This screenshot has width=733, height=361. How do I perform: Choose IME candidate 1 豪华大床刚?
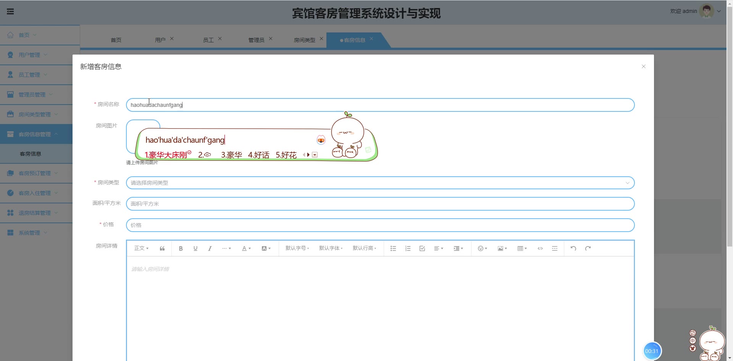point(168,155)
